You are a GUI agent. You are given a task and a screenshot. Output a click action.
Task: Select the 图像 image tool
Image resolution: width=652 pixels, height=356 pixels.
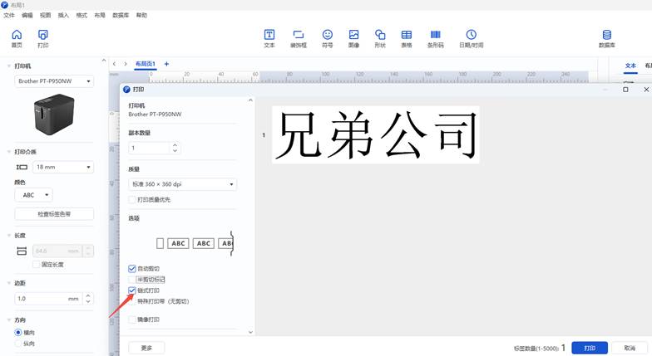[353, 38]
